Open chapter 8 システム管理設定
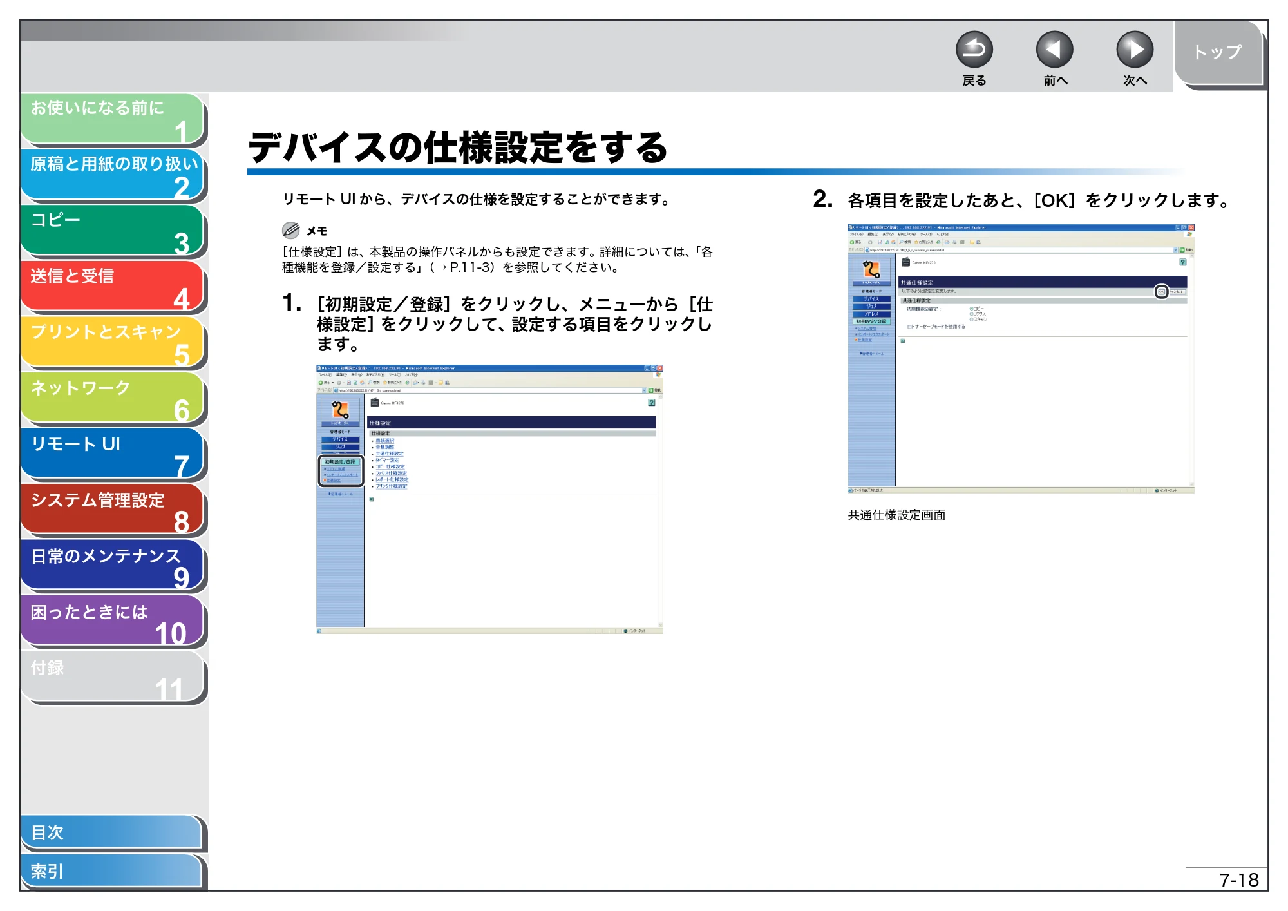This screenshot has height=911, width=1288. pyautogui.click(x=113, y=510)
